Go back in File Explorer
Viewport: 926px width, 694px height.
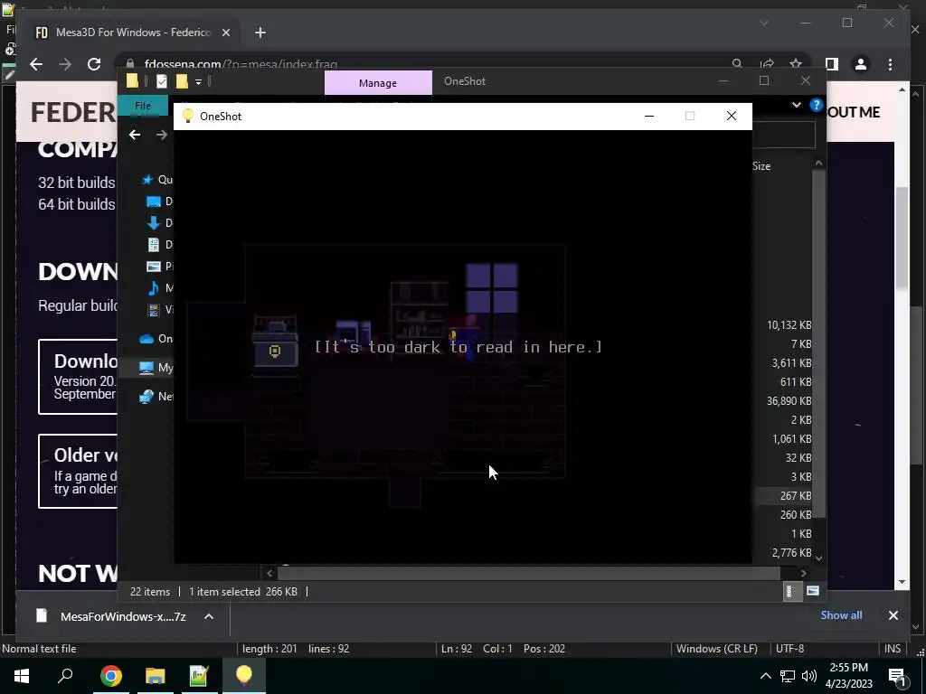click(x=135, y=135)
